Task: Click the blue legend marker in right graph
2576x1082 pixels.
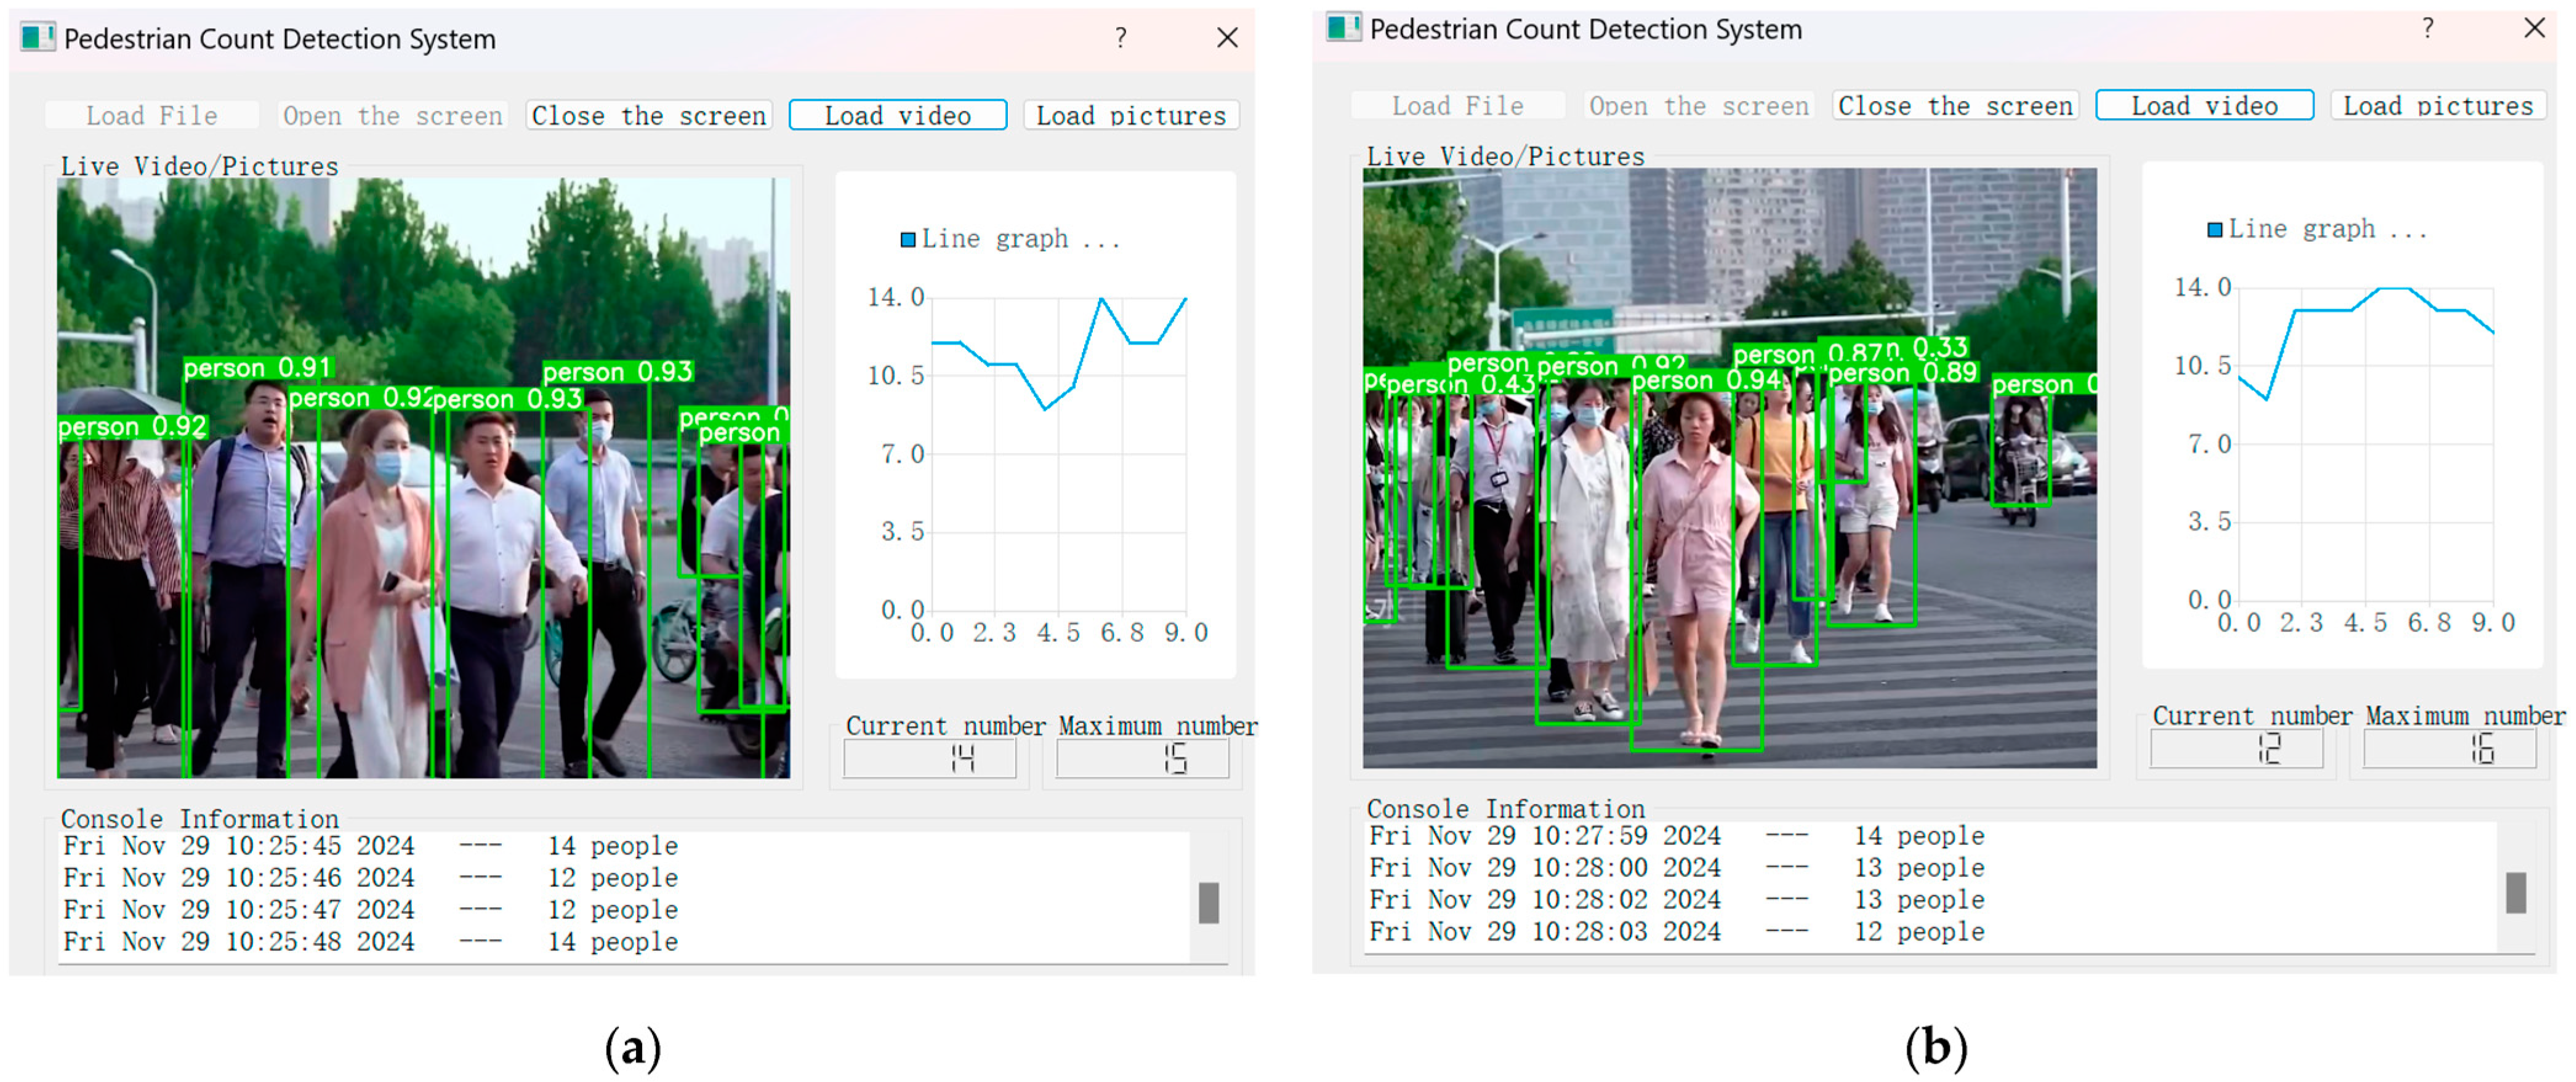Action: pyautogui.click(x=2214, y=230)
